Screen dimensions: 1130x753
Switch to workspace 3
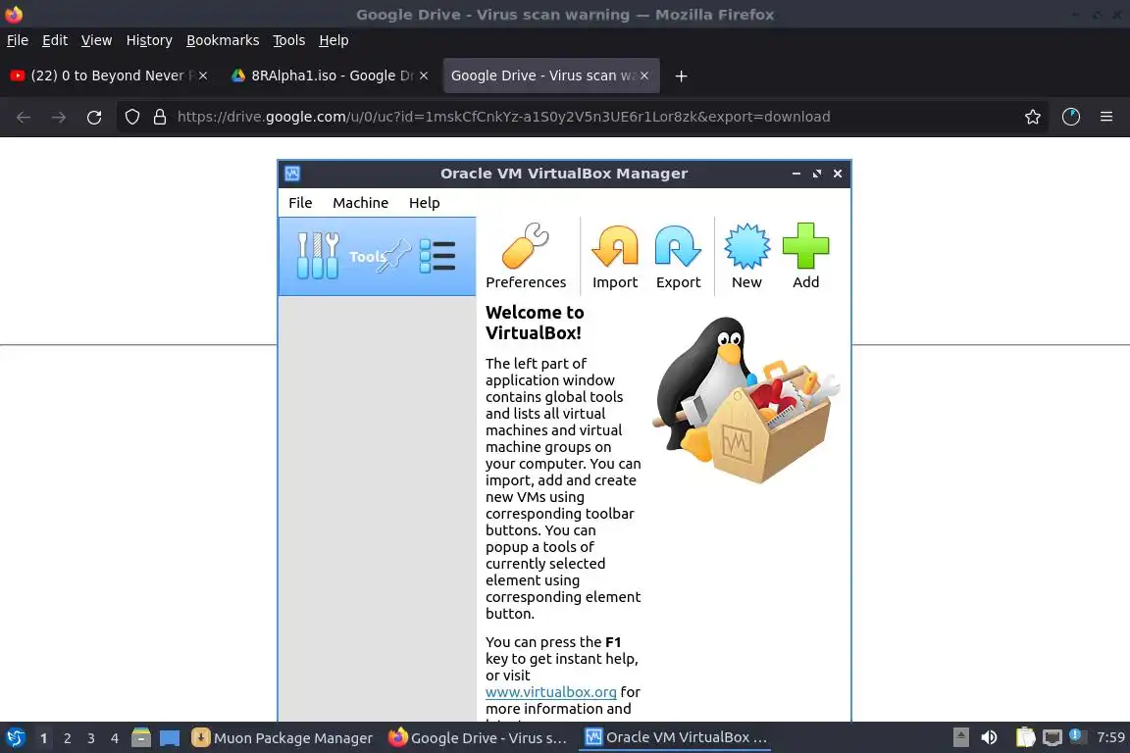click(91, 738)
